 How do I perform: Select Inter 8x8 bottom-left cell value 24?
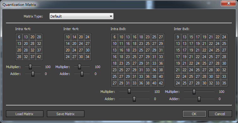(x=178, y=83)
